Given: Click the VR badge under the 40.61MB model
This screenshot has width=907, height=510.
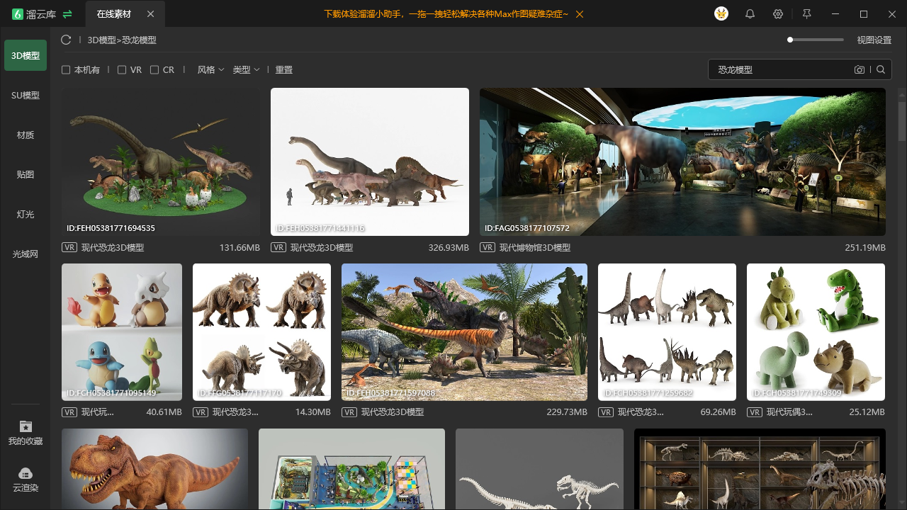Looking at the screenshot, I should [x=69, y=412].
